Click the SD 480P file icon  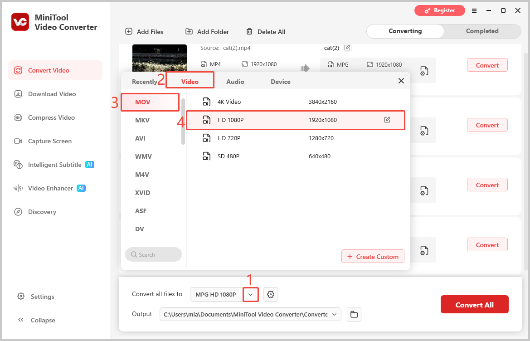click(x=207, y=156)
